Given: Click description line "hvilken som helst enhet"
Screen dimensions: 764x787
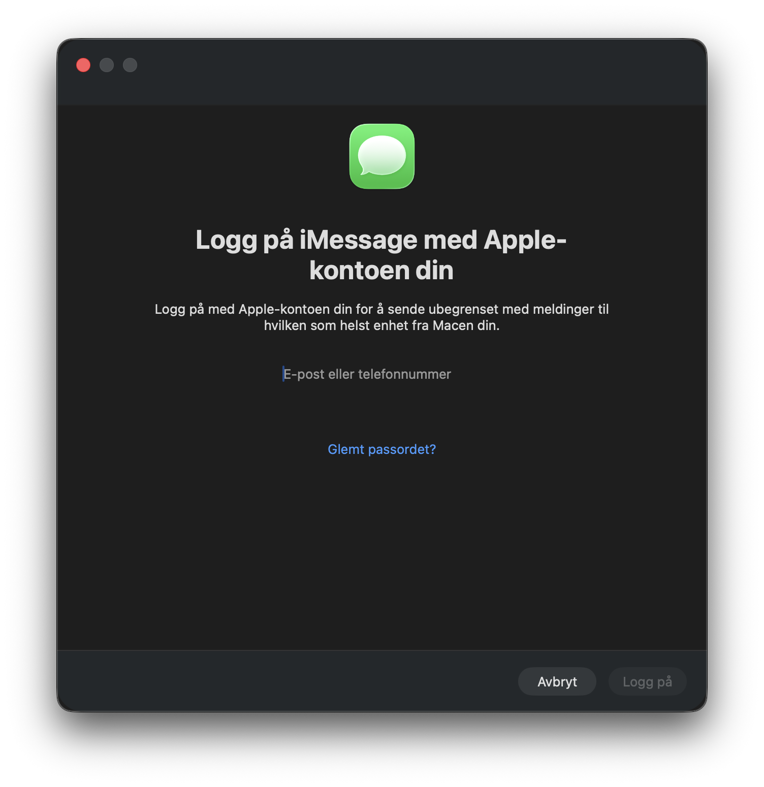Looking at the screenshot, I should click(381, 325).
